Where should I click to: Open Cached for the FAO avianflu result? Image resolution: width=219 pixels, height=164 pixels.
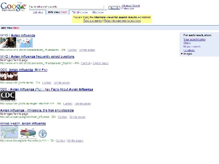[60, 141]
